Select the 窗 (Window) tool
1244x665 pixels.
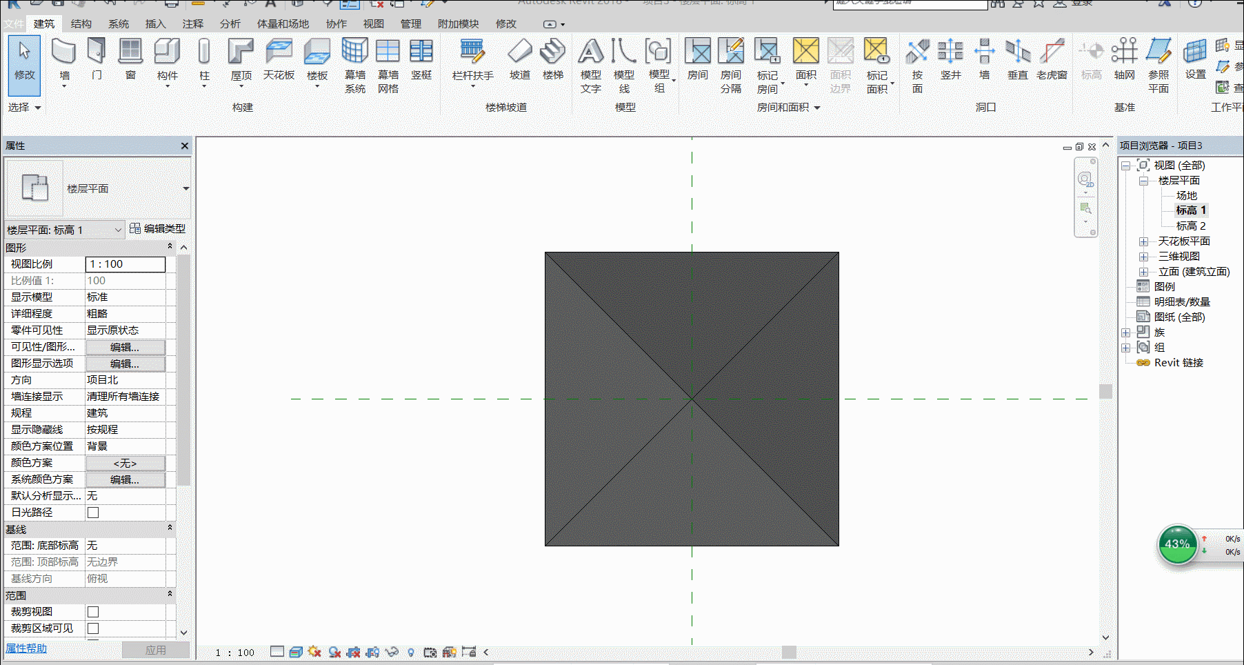tap(130, 60)
